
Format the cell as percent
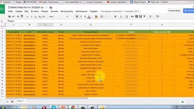point(32,17)
